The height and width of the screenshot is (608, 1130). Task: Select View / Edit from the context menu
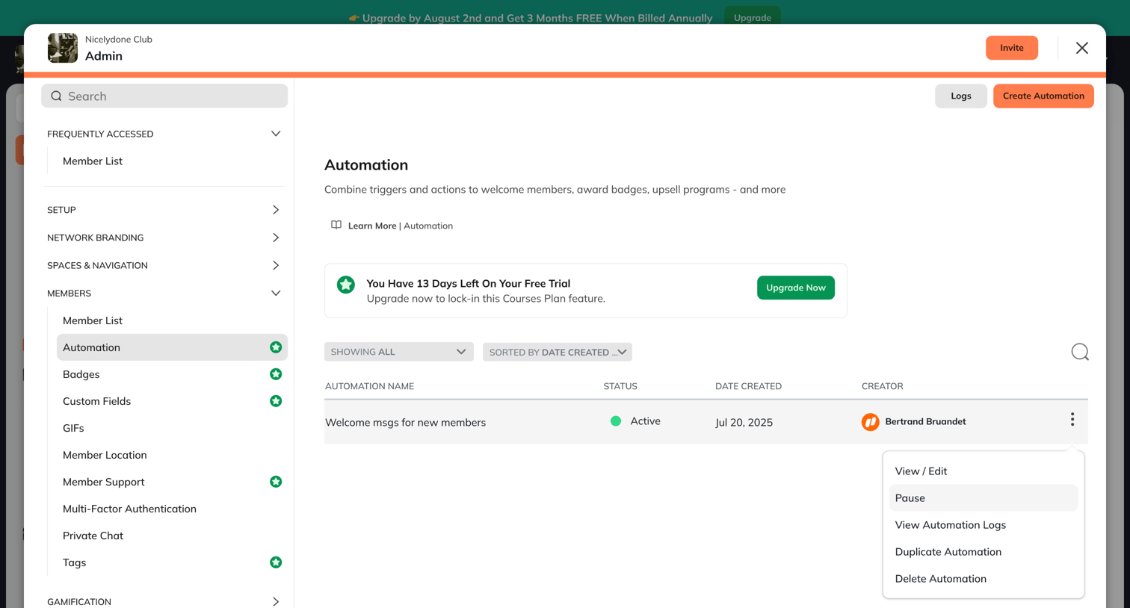pos(983,471)
